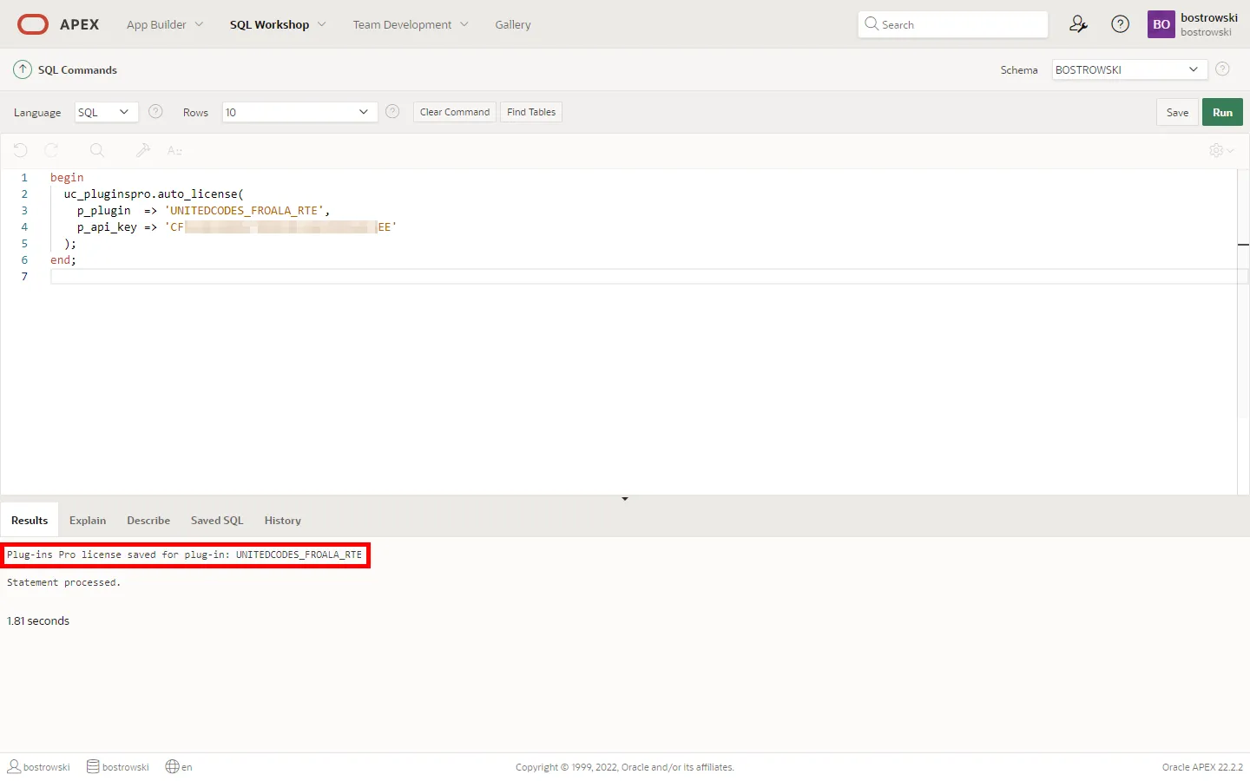Click the help icon beside Schema
Screen dimensions: 1250x781
point(1222,69)
